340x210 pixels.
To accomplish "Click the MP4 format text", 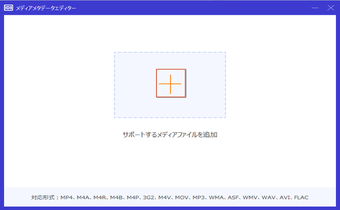I will pos(66,198).
